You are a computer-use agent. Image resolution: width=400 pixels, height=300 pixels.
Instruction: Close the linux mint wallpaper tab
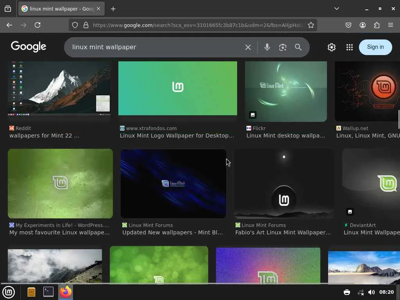coord(98,9)
